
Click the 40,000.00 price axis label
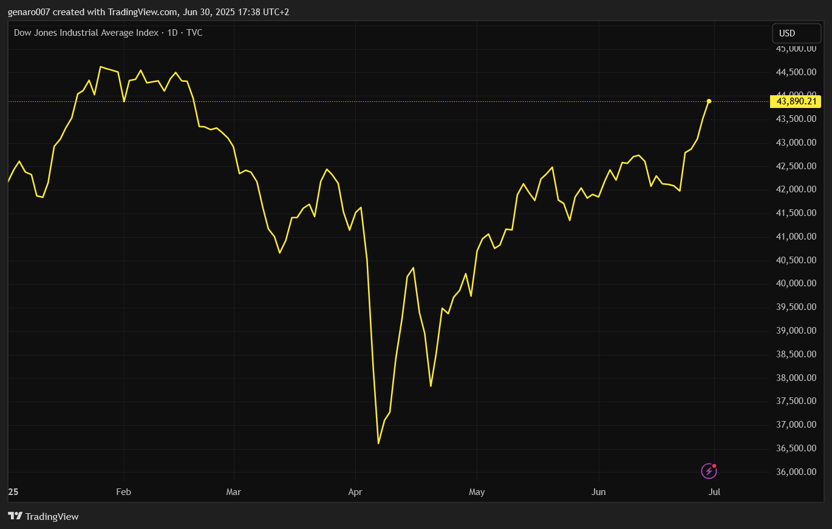click(x=797, y=283)
